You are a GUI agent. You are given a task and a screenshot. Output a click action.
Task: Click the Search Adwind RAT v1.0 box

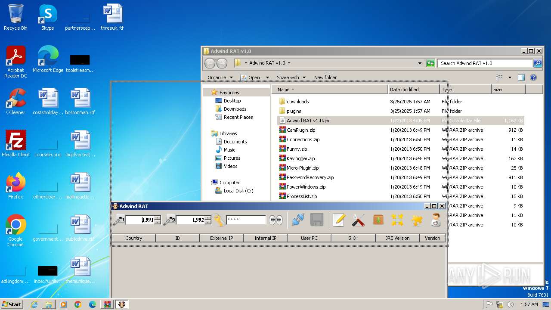click(x=486, y=63)
